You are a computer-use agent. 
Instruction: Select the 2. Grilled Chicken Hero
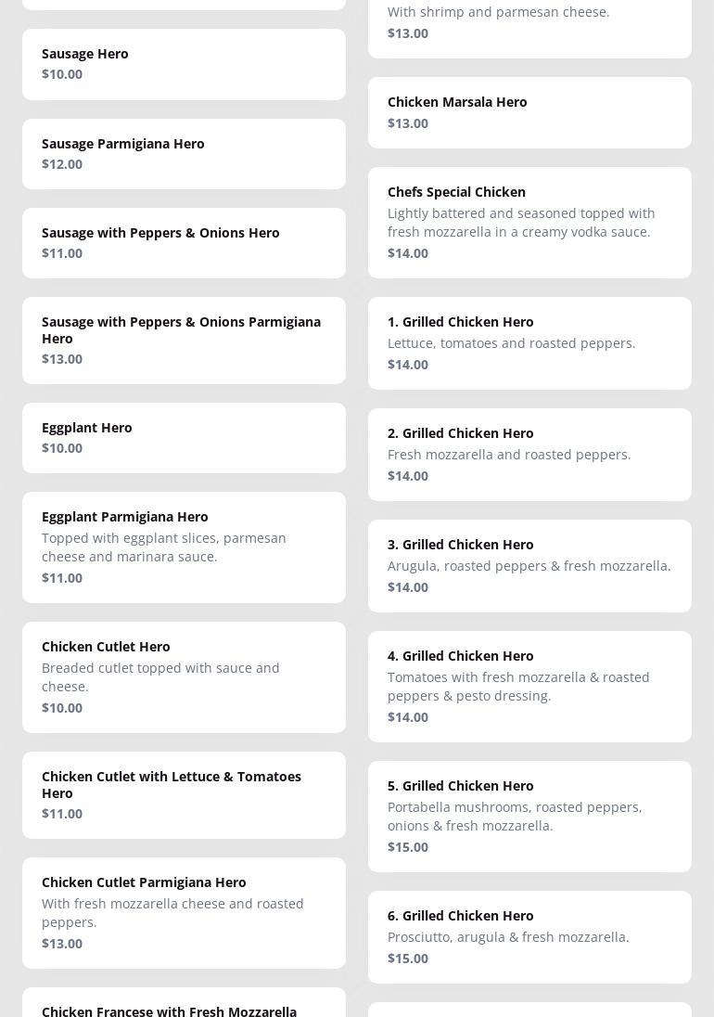529,455
